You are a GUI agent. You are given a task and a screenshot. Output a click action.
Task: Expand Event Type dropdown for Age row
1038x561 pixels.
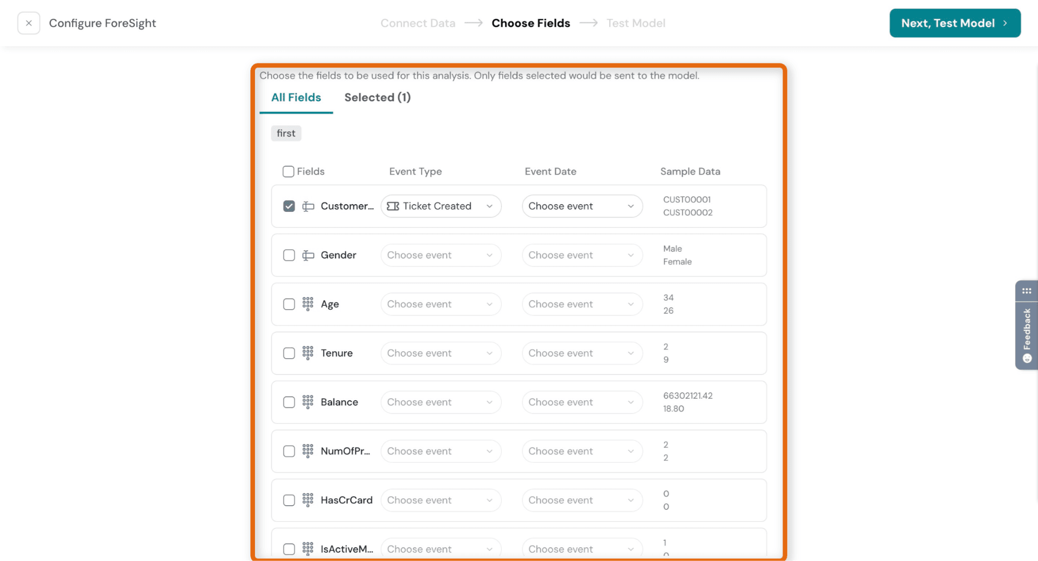click(441, 304)
